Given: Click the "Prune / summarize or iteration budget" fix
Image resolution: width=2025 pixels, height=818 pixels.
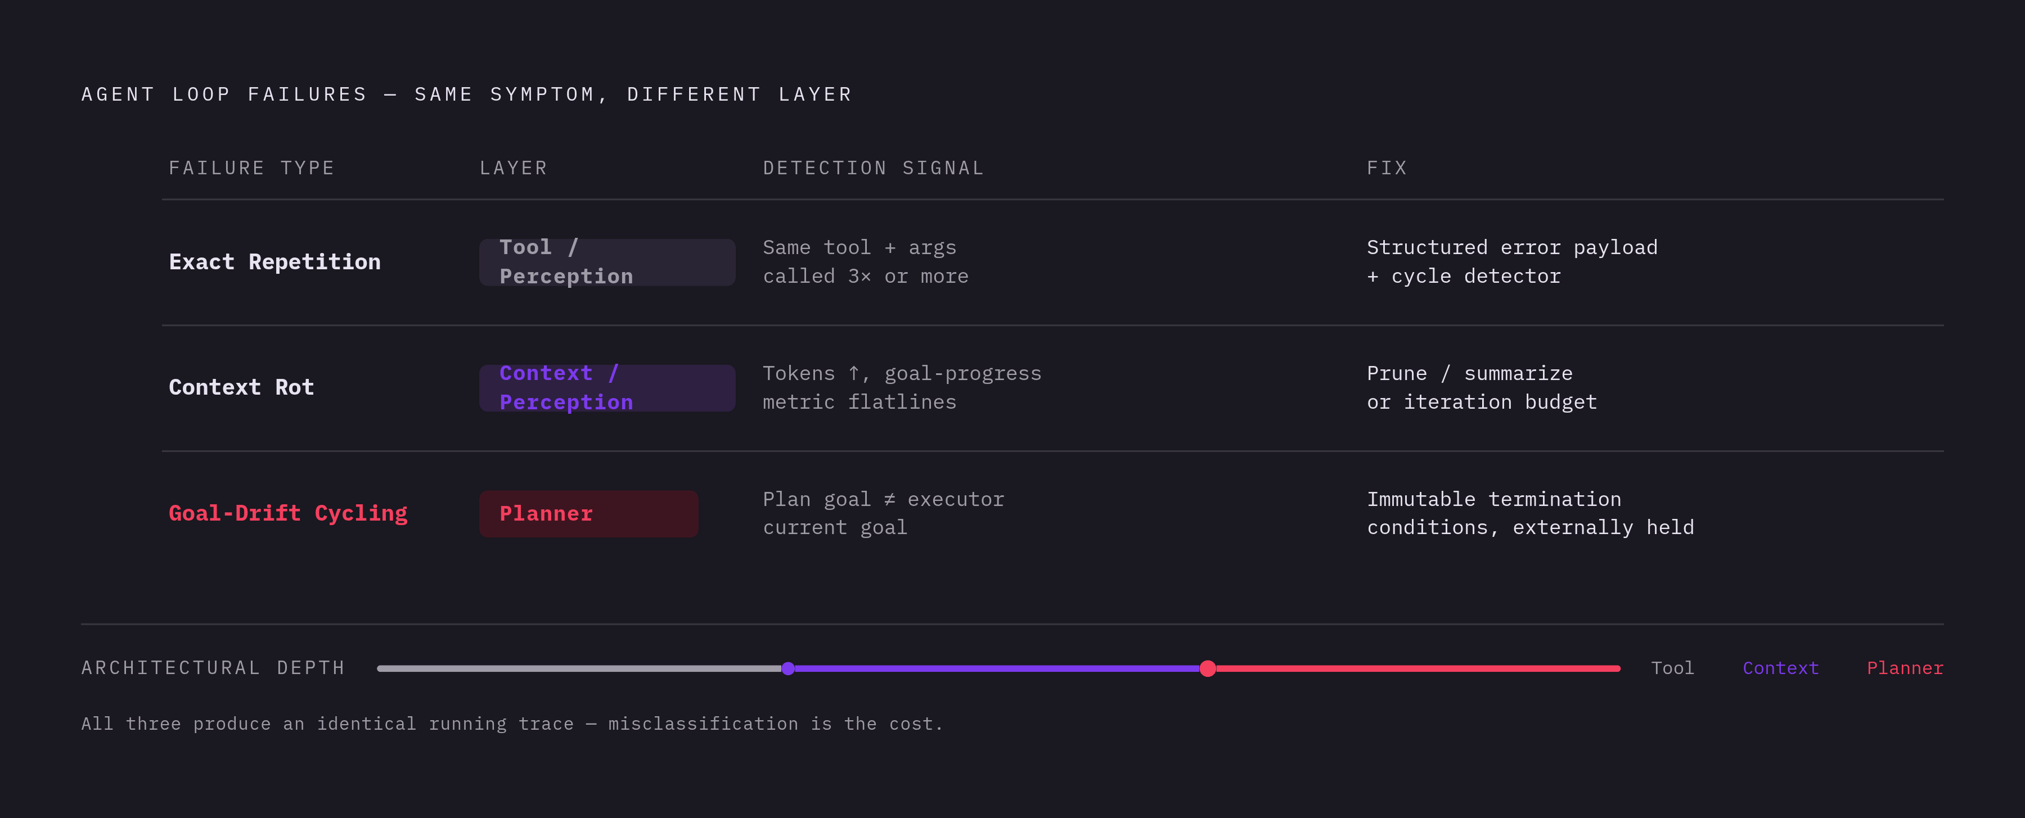Looking at the screenshot, I should click(1482, 387).
